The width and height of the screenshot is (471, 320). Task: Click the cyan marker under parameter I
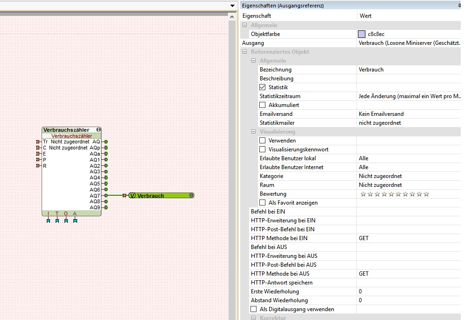point(48,220)
